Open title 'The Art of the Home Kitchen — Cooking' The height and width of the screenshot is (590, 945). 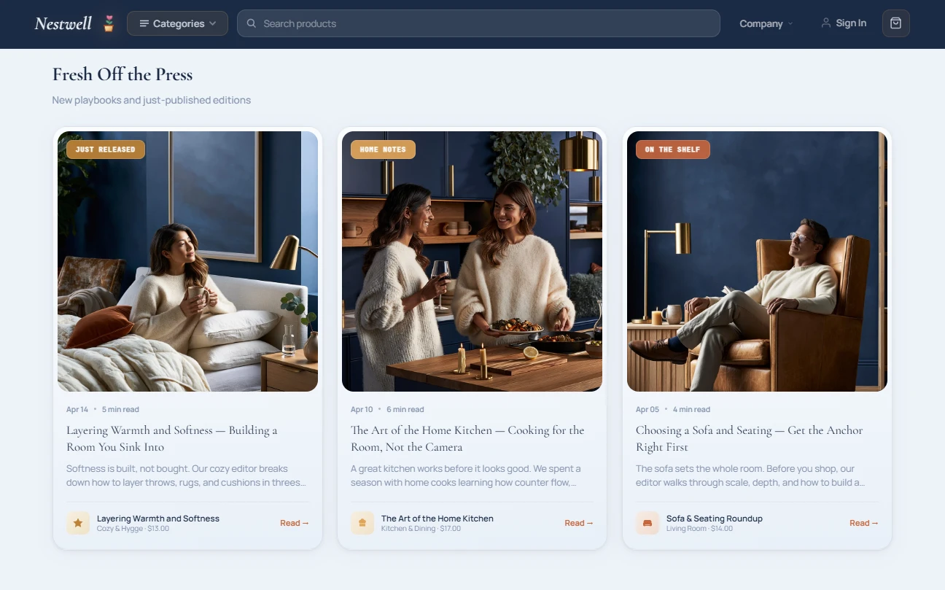point(467,438)
